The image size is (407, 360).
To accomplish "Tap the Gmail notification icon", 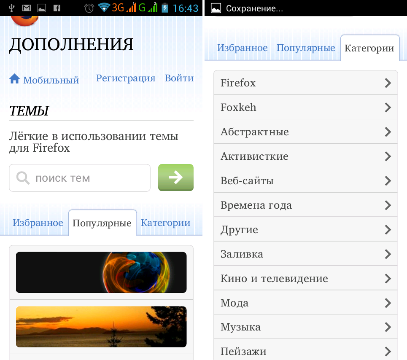I will 26,8.
